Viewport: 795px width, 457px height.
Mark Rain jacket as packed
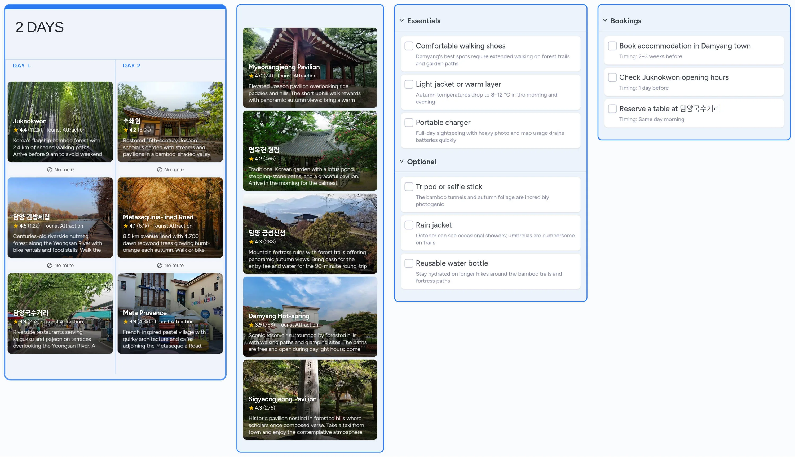409,225
